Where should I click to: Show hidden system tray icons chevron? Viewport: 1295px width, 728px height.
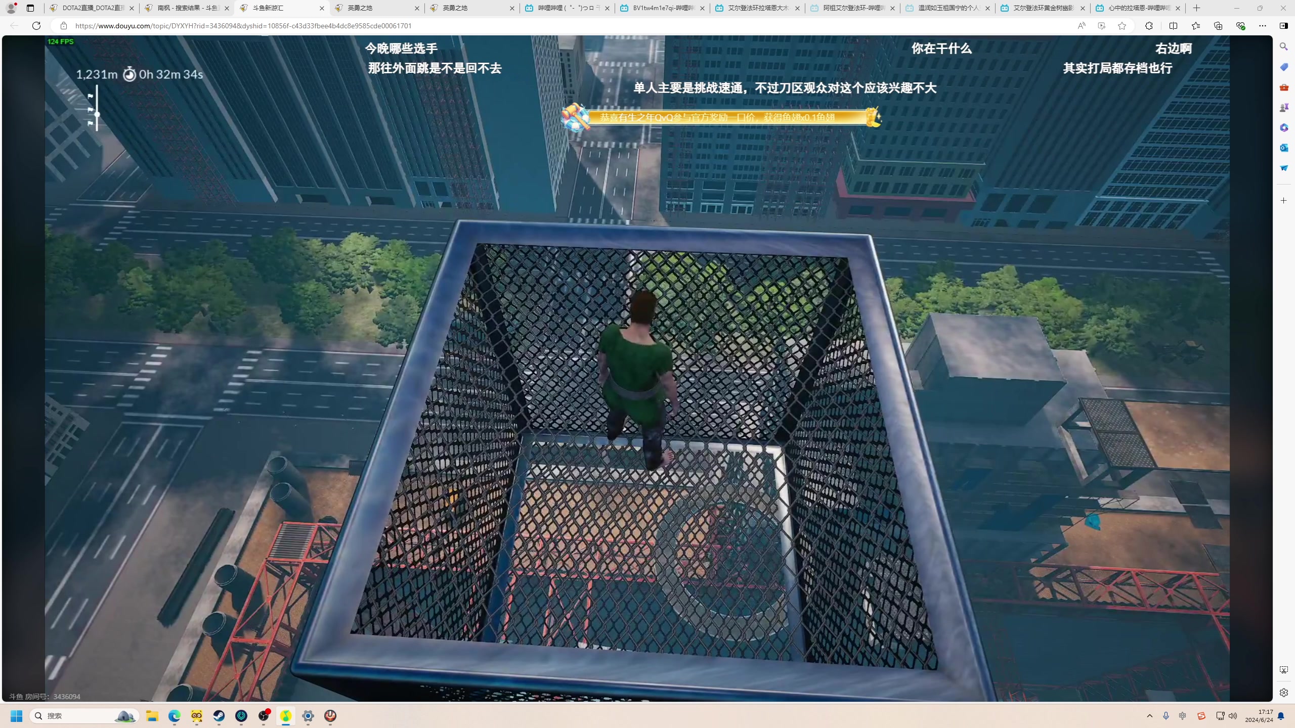[x=1149, y=715]
